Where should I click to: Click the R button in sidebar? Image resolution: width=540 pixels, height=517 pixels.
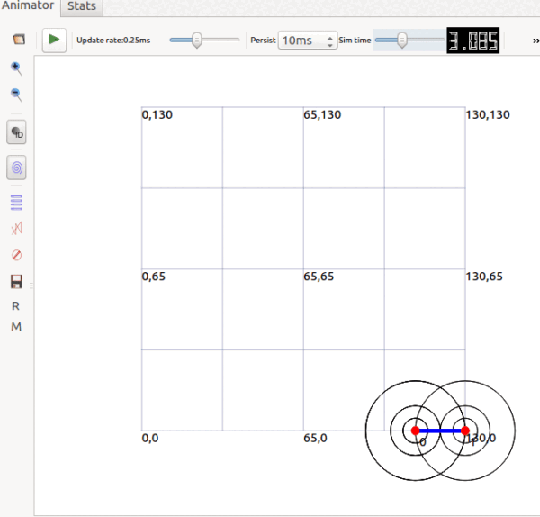(16, 306)
